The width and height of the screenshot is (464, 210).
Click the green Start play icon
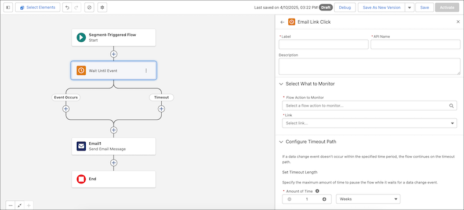pyautogui.click(x=81, y=38)
